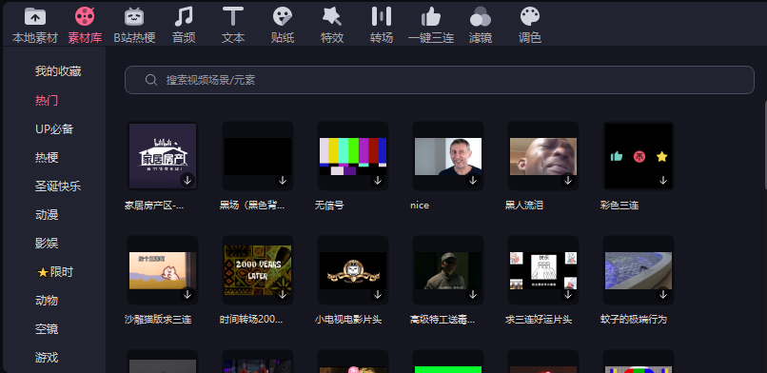Click the material list vertical scrollbar

pos(765,145)
